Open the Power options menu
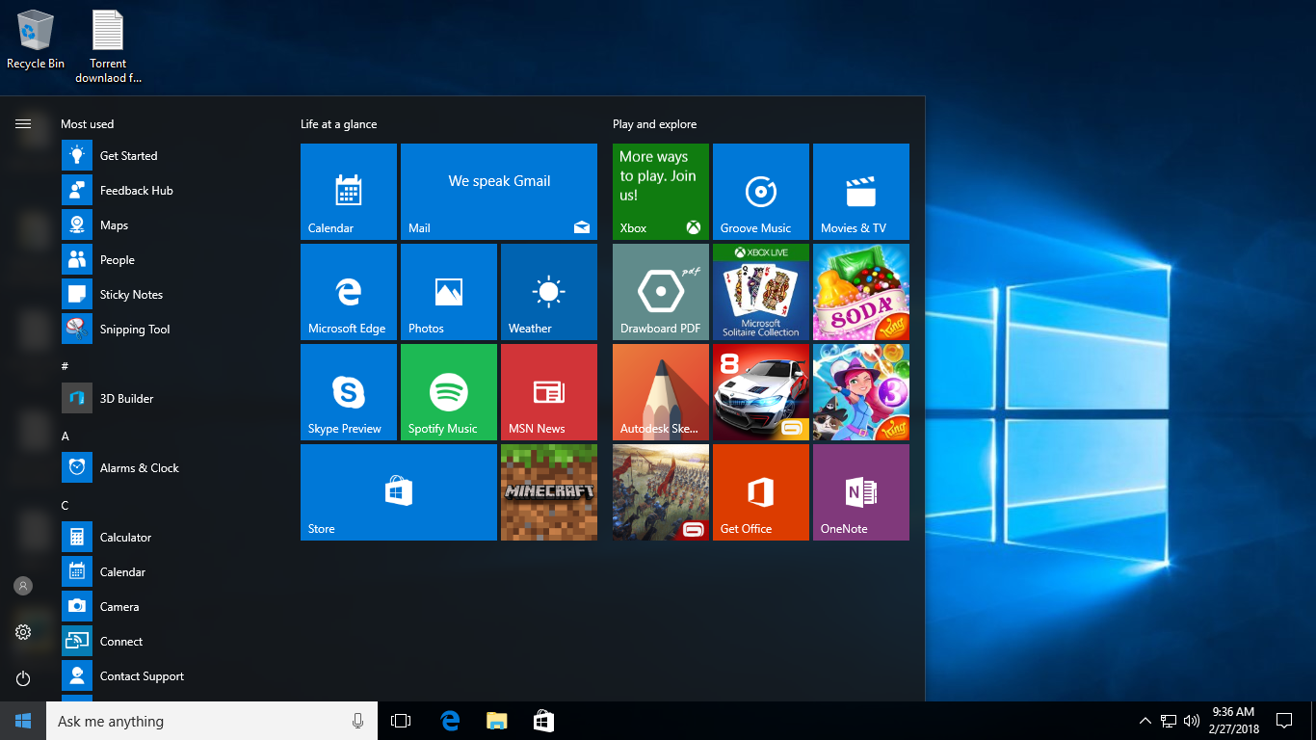The width and height of the screenshot is (1316, 740). point(23,678)
